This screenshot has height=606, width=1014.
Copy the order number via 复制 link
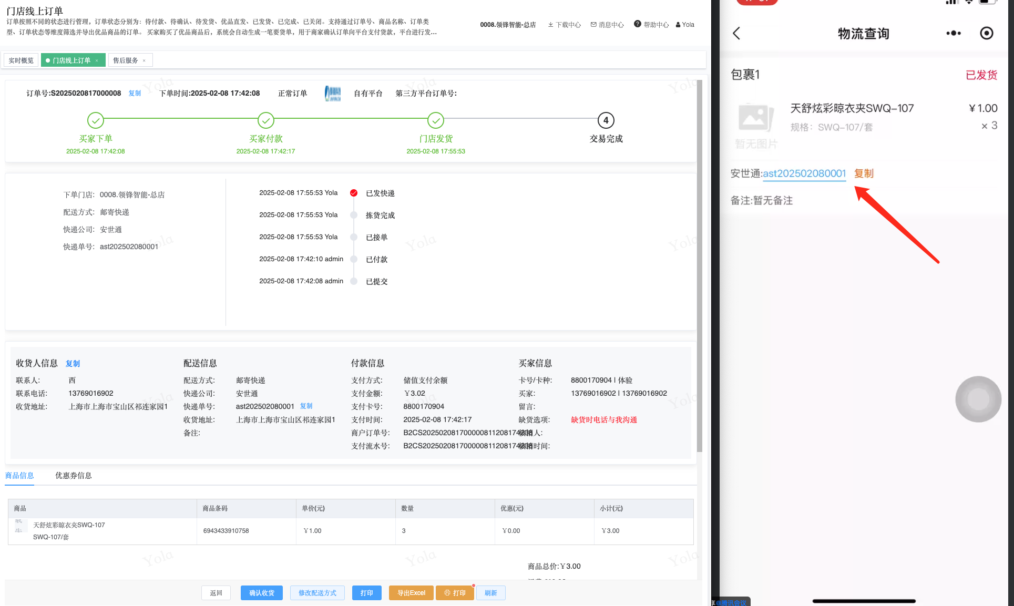[135, 94]
